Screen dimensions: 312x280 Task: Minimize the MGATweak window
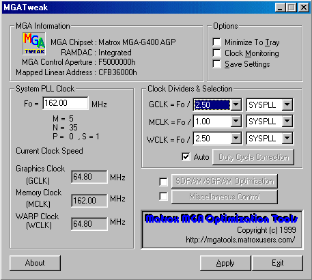click(x=280, y=8)
